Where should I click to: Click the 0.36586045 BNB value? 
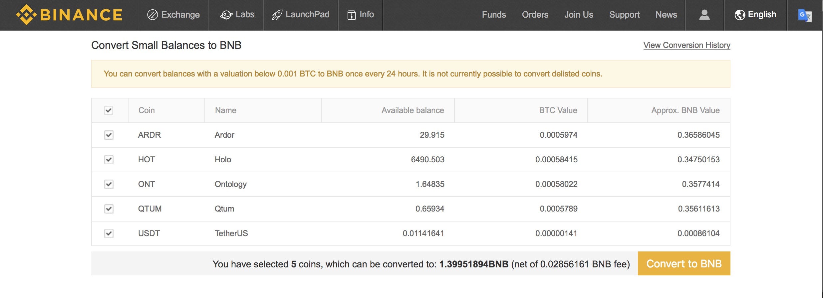698,135
